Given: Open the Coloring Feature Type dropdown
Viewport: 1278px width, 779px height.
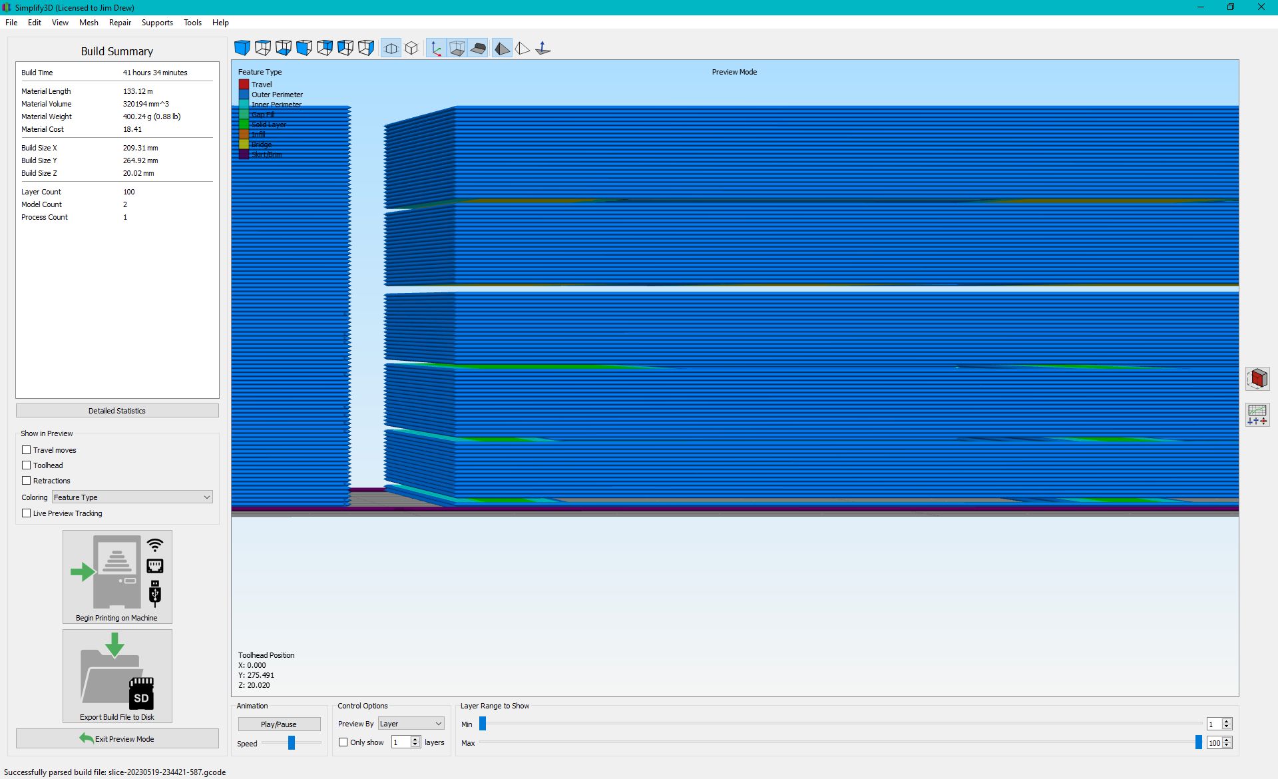Looking at the screenshot, I should click(x=132, y=497).
